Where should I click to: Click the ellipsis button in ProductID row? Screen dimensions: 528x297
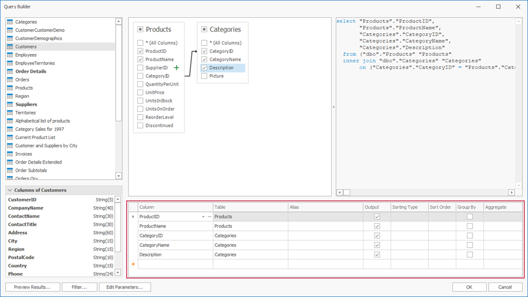click(210, 217)
